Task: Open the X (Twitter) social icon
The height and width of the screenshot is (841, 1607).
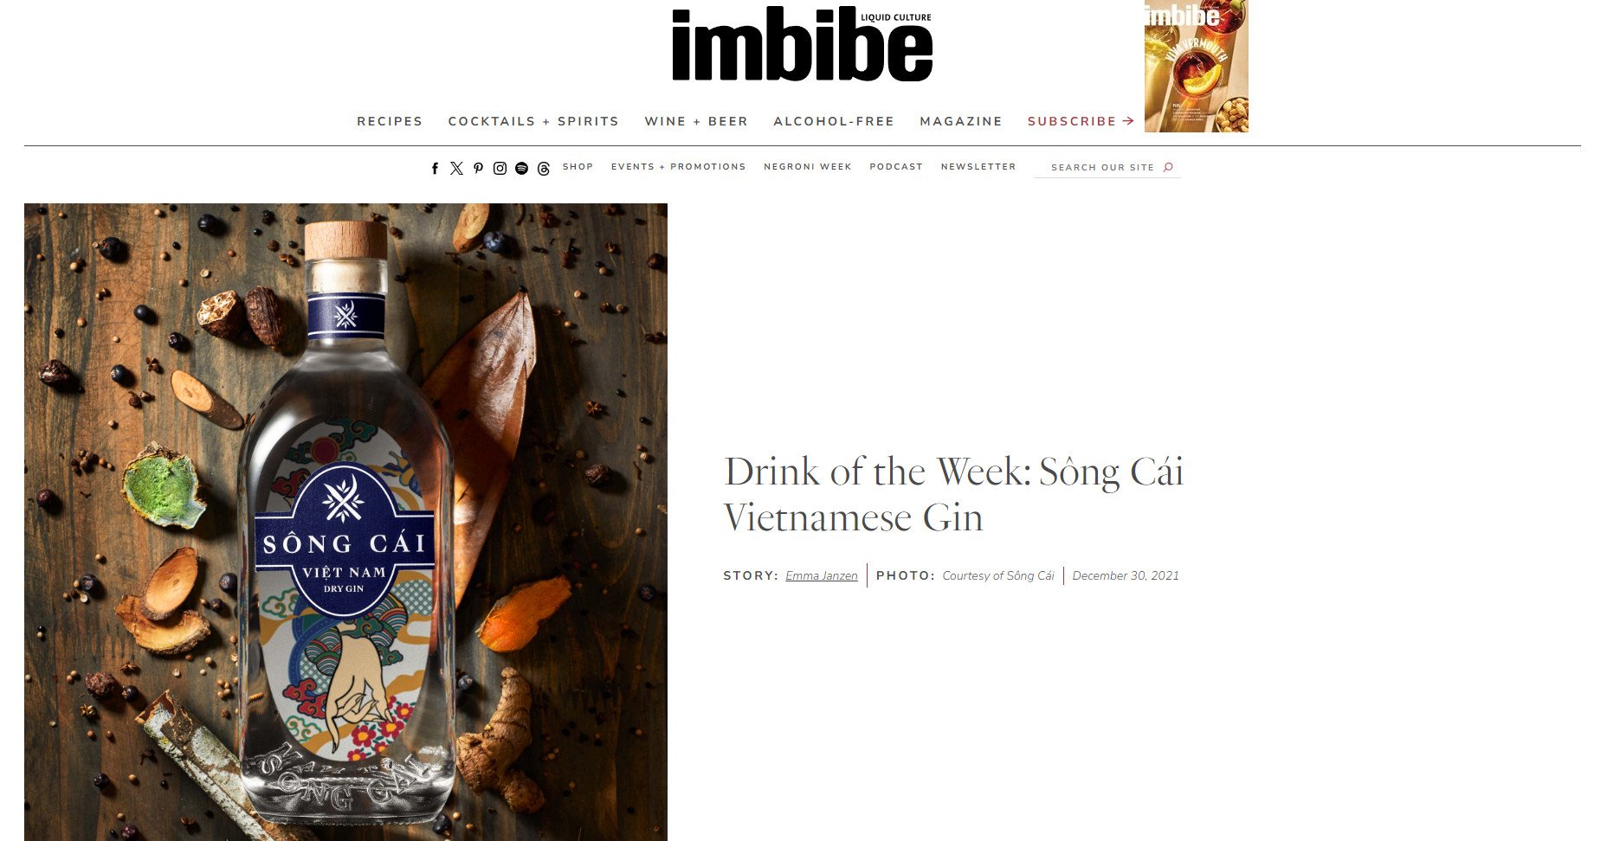Action: point(456,168)
